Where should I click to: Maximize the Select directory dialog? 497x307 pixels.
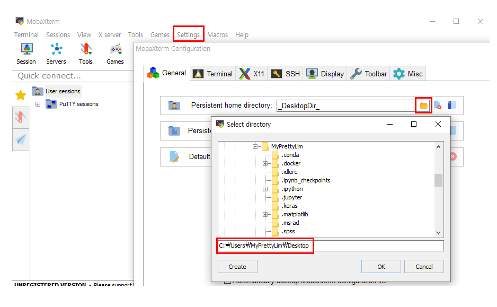tap(414, 124)
